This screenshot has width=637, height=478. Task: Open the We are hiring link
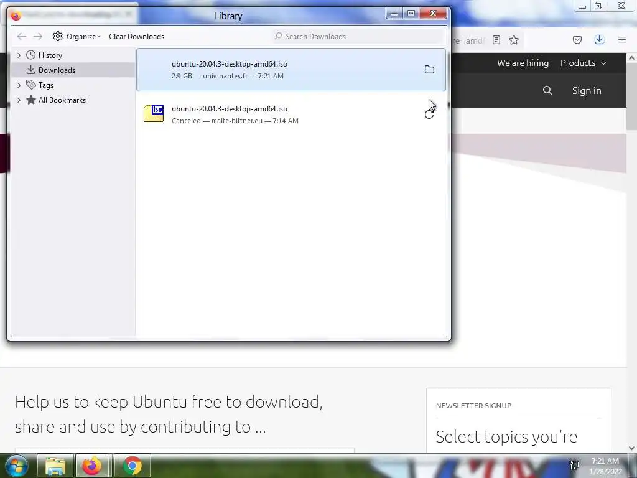tap(523, 63)
